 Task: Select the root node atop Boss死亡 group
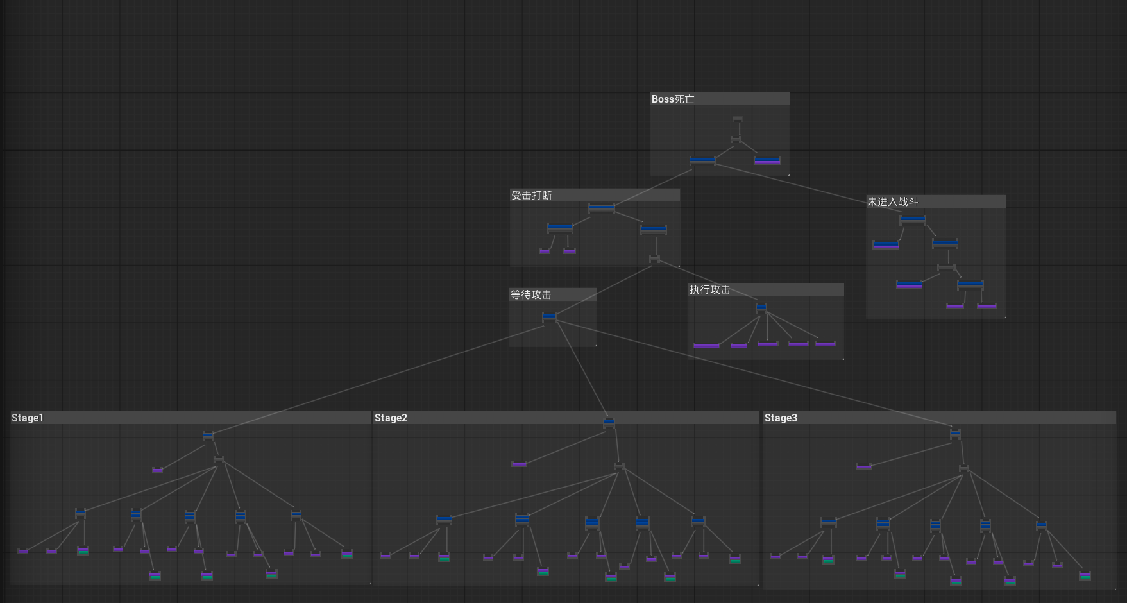pyautogui.click(x=738, y=119)
